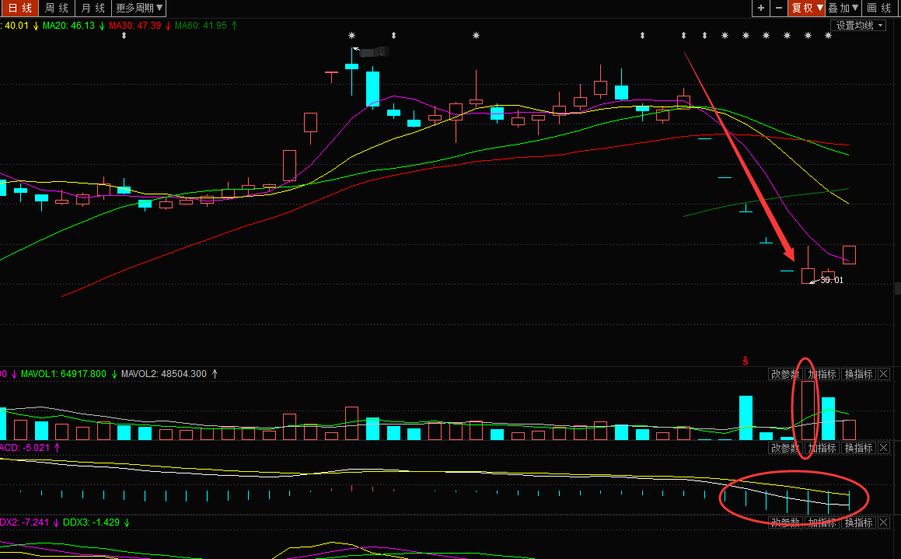Click the rightmost star event marker

coord(828,36)
